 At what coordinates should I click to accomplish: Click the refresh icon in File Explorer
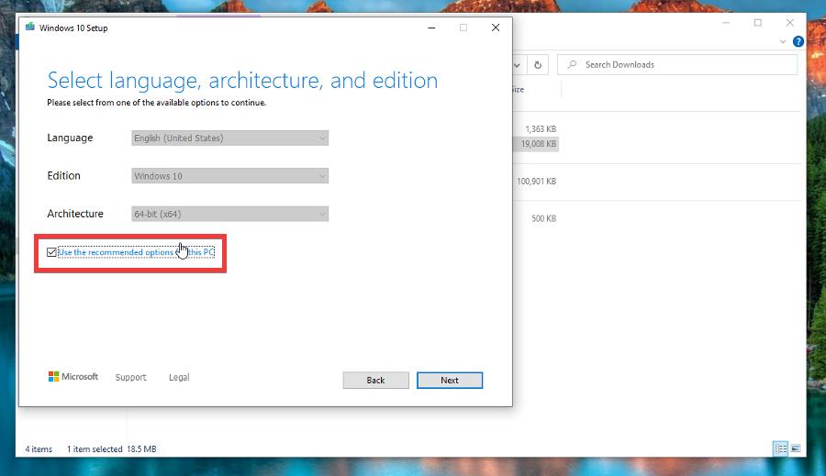(x=537, y=65)
